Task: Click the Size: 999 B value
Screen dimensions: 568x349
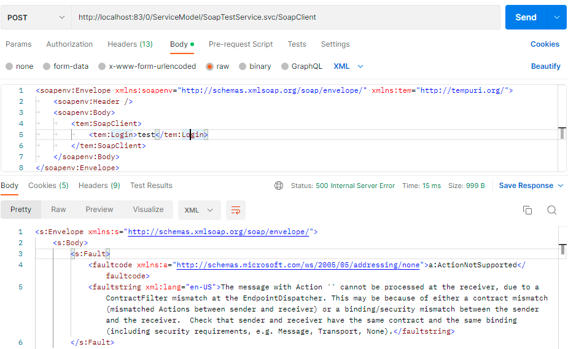Action: tap(475, 186)
